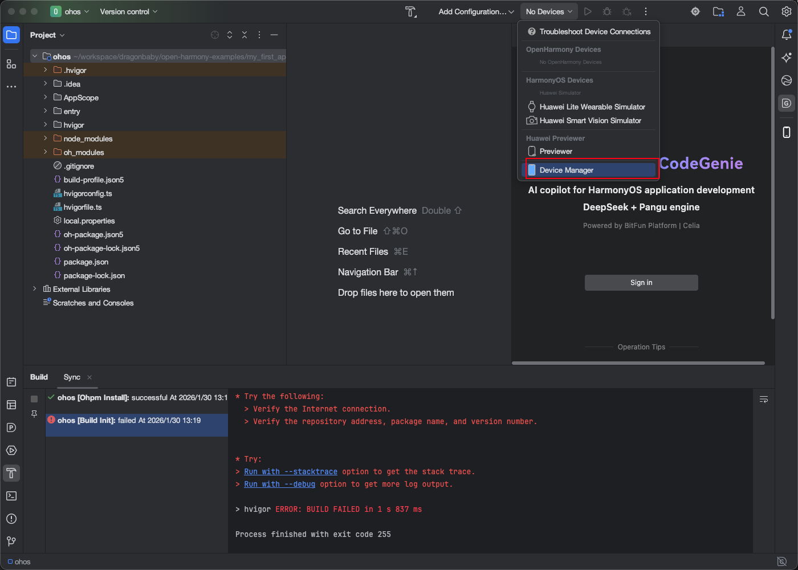Expand the node_modules folder

coord(46,139)
